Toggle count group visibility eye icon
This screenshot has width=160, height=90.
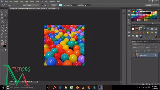click(x=42, y=5)
